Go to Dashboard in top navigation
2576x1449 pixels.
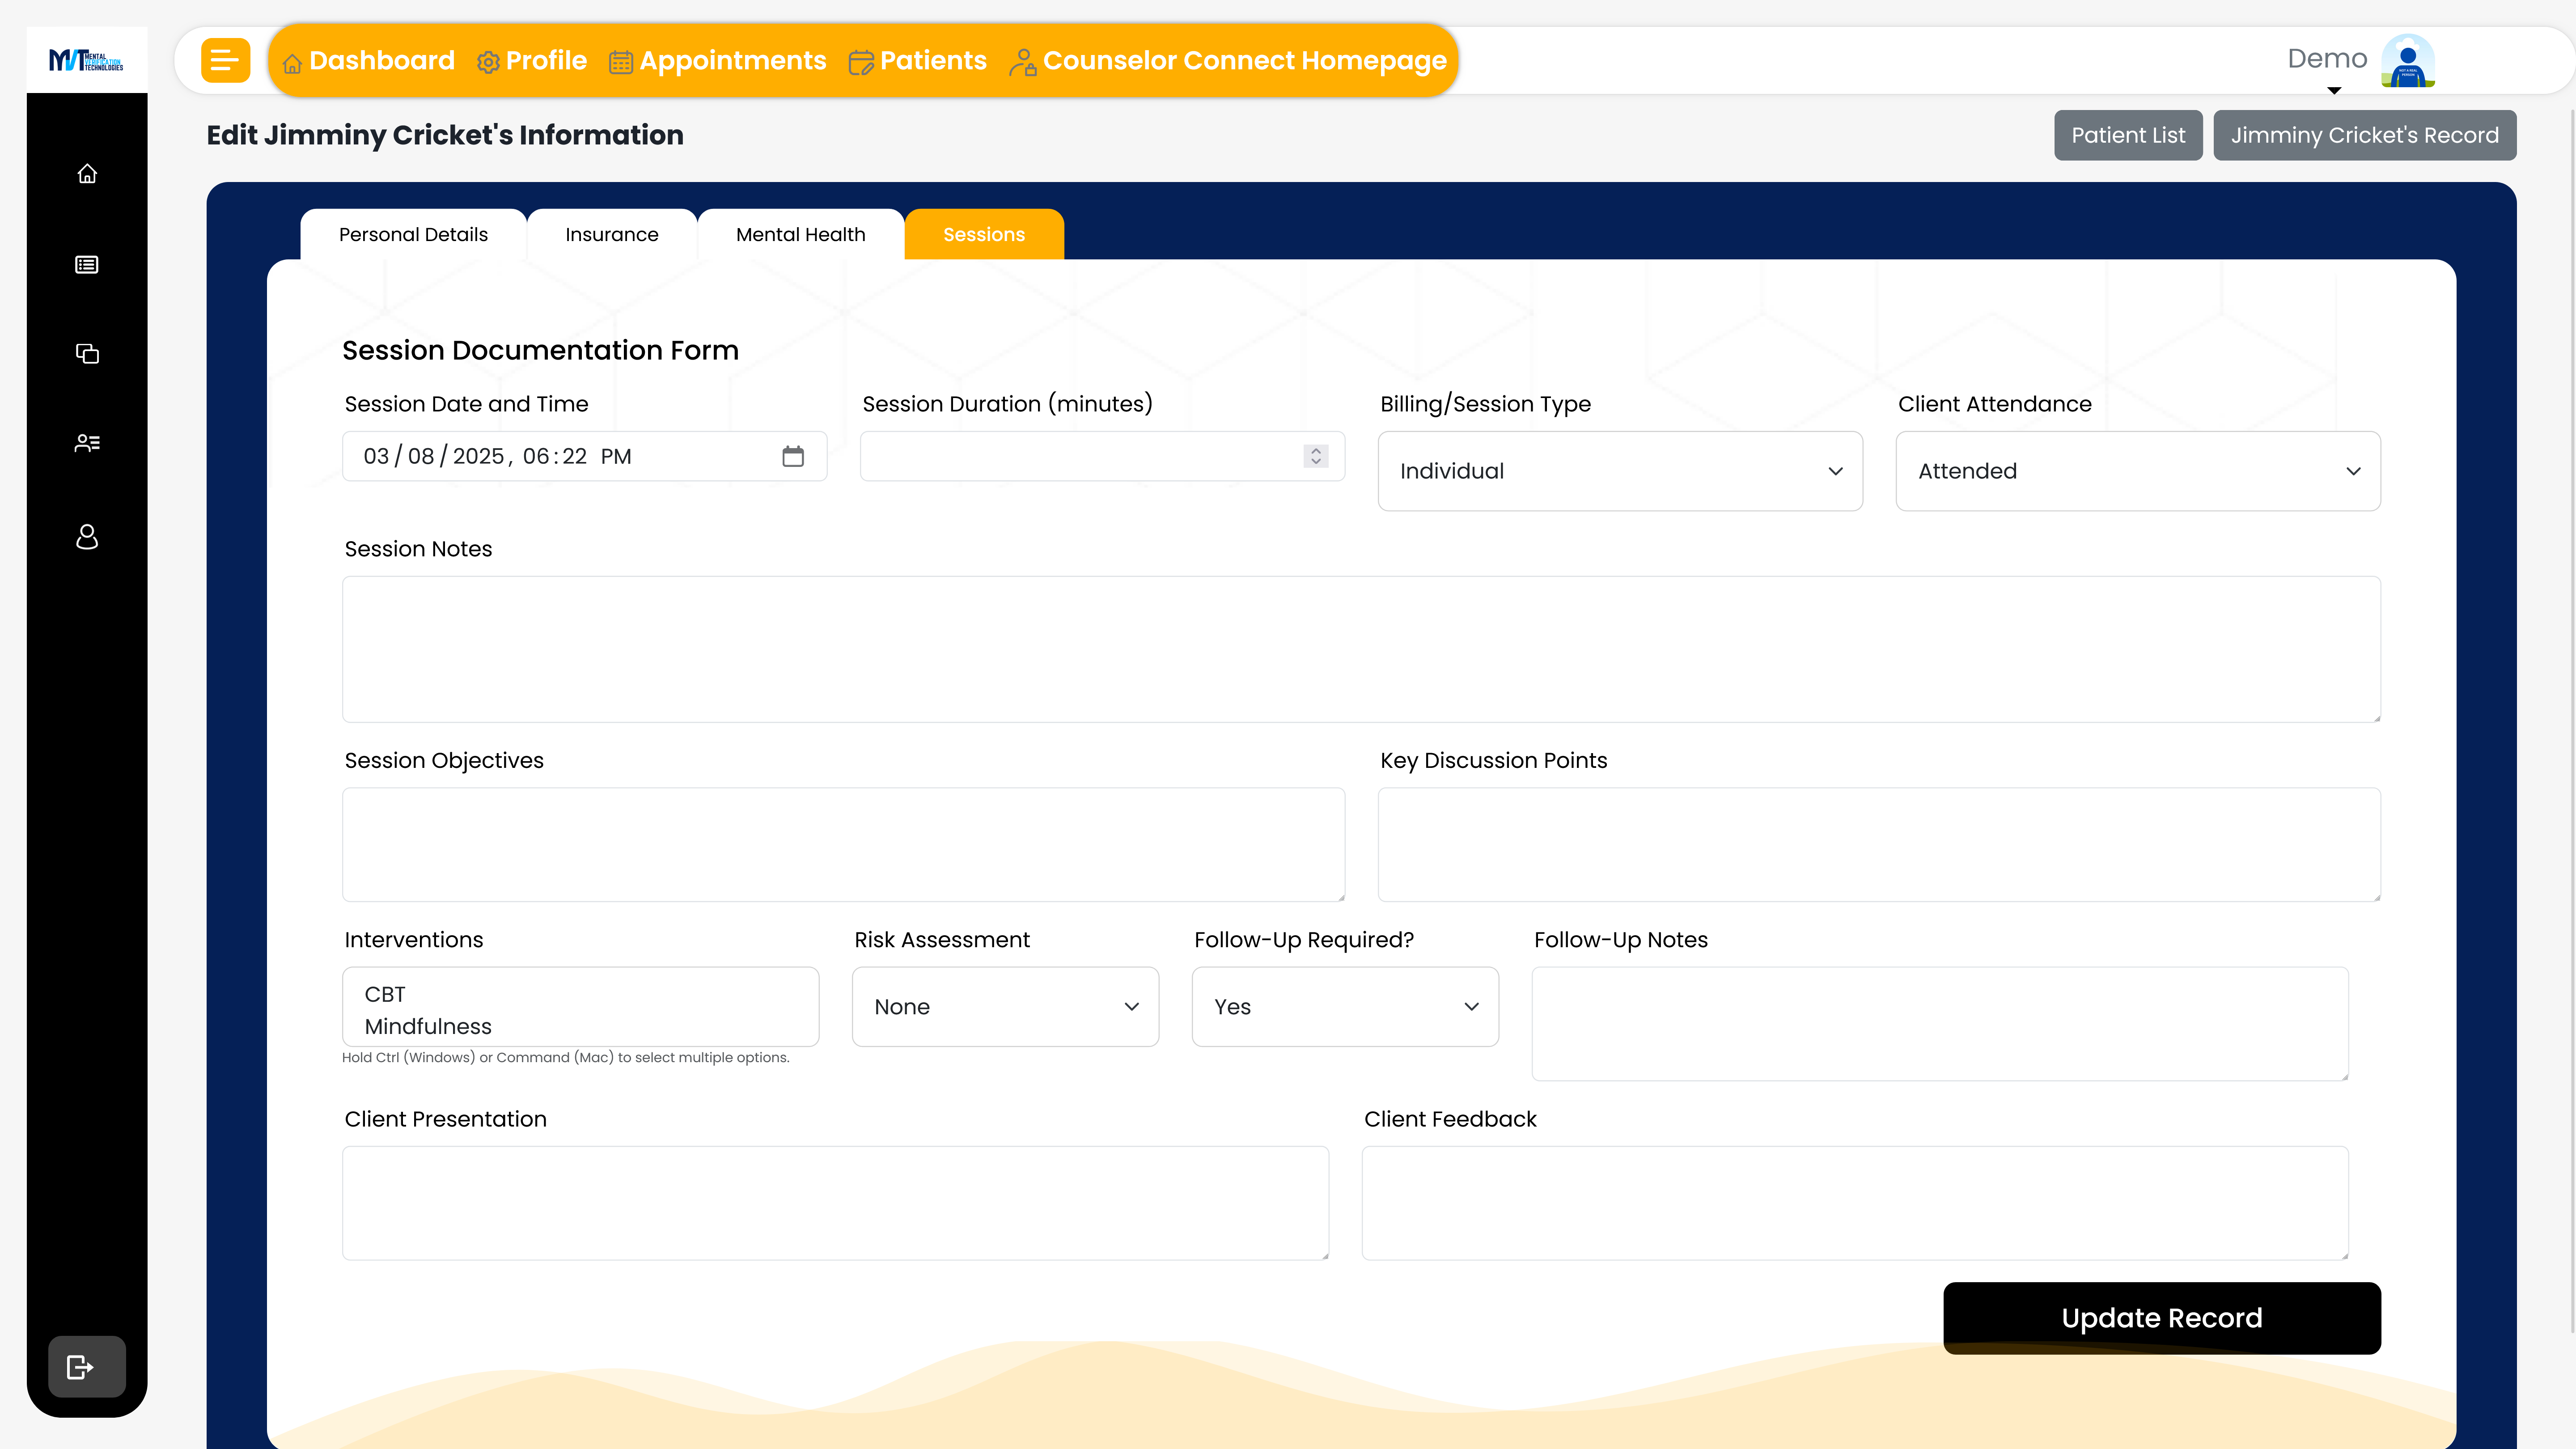(x=369, y=61)
